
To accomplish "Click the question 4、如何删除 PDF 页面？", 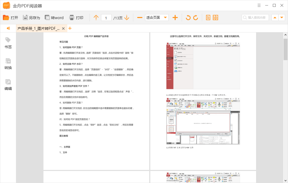I will click(71, 103).
